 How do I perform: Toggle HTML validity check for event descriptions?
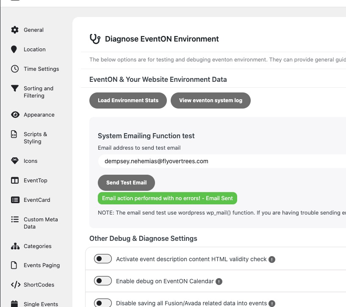click(x=103, y=259)
